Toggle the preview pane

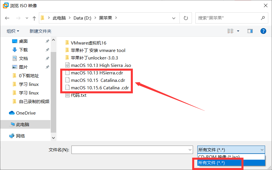click(250, 31)
